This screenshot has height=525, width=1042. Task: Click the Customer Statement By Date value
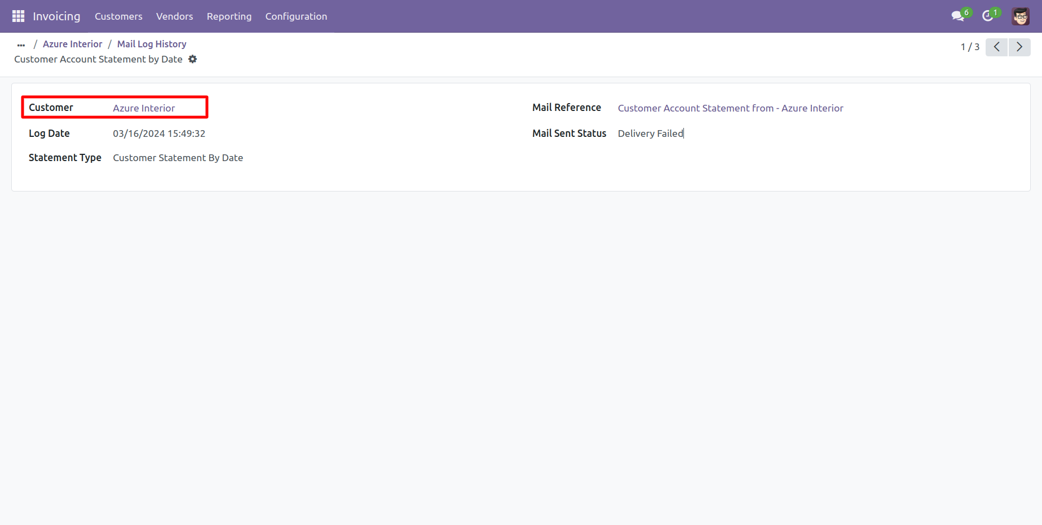tap(178, 158)
